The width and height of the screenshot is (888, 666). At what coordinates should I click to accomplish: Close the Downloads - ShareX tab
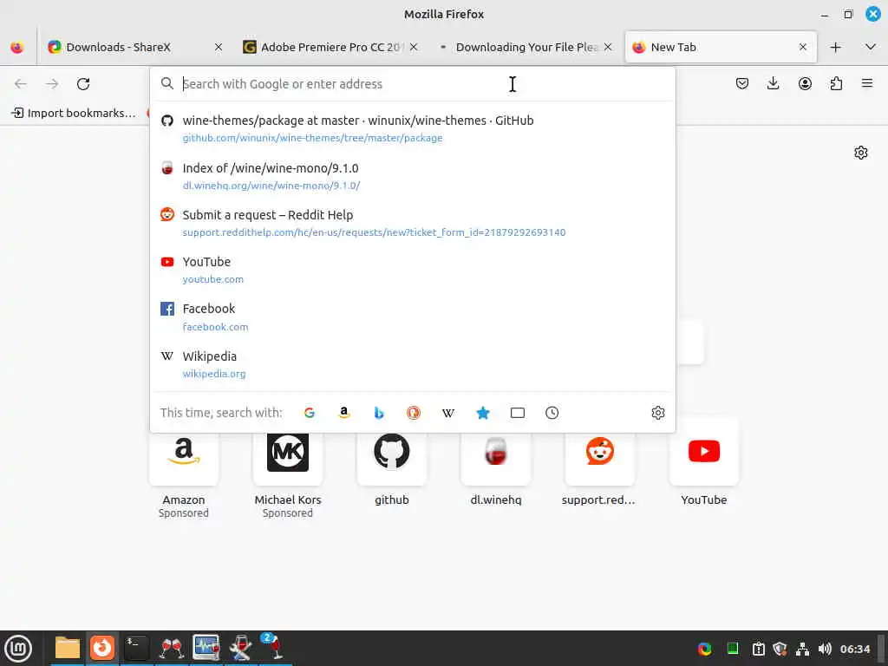[218, 47]
